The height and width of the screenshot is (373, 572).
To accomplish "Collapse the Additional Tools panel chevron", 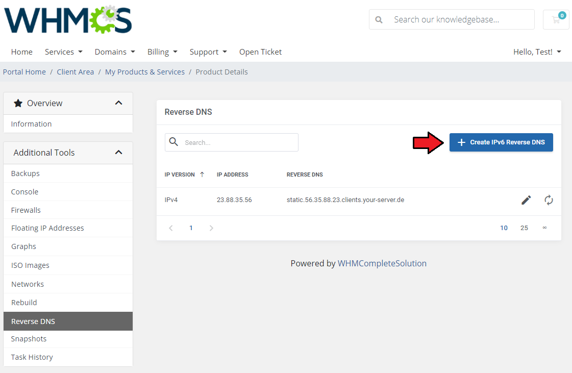I will click(x=118, y=153).
